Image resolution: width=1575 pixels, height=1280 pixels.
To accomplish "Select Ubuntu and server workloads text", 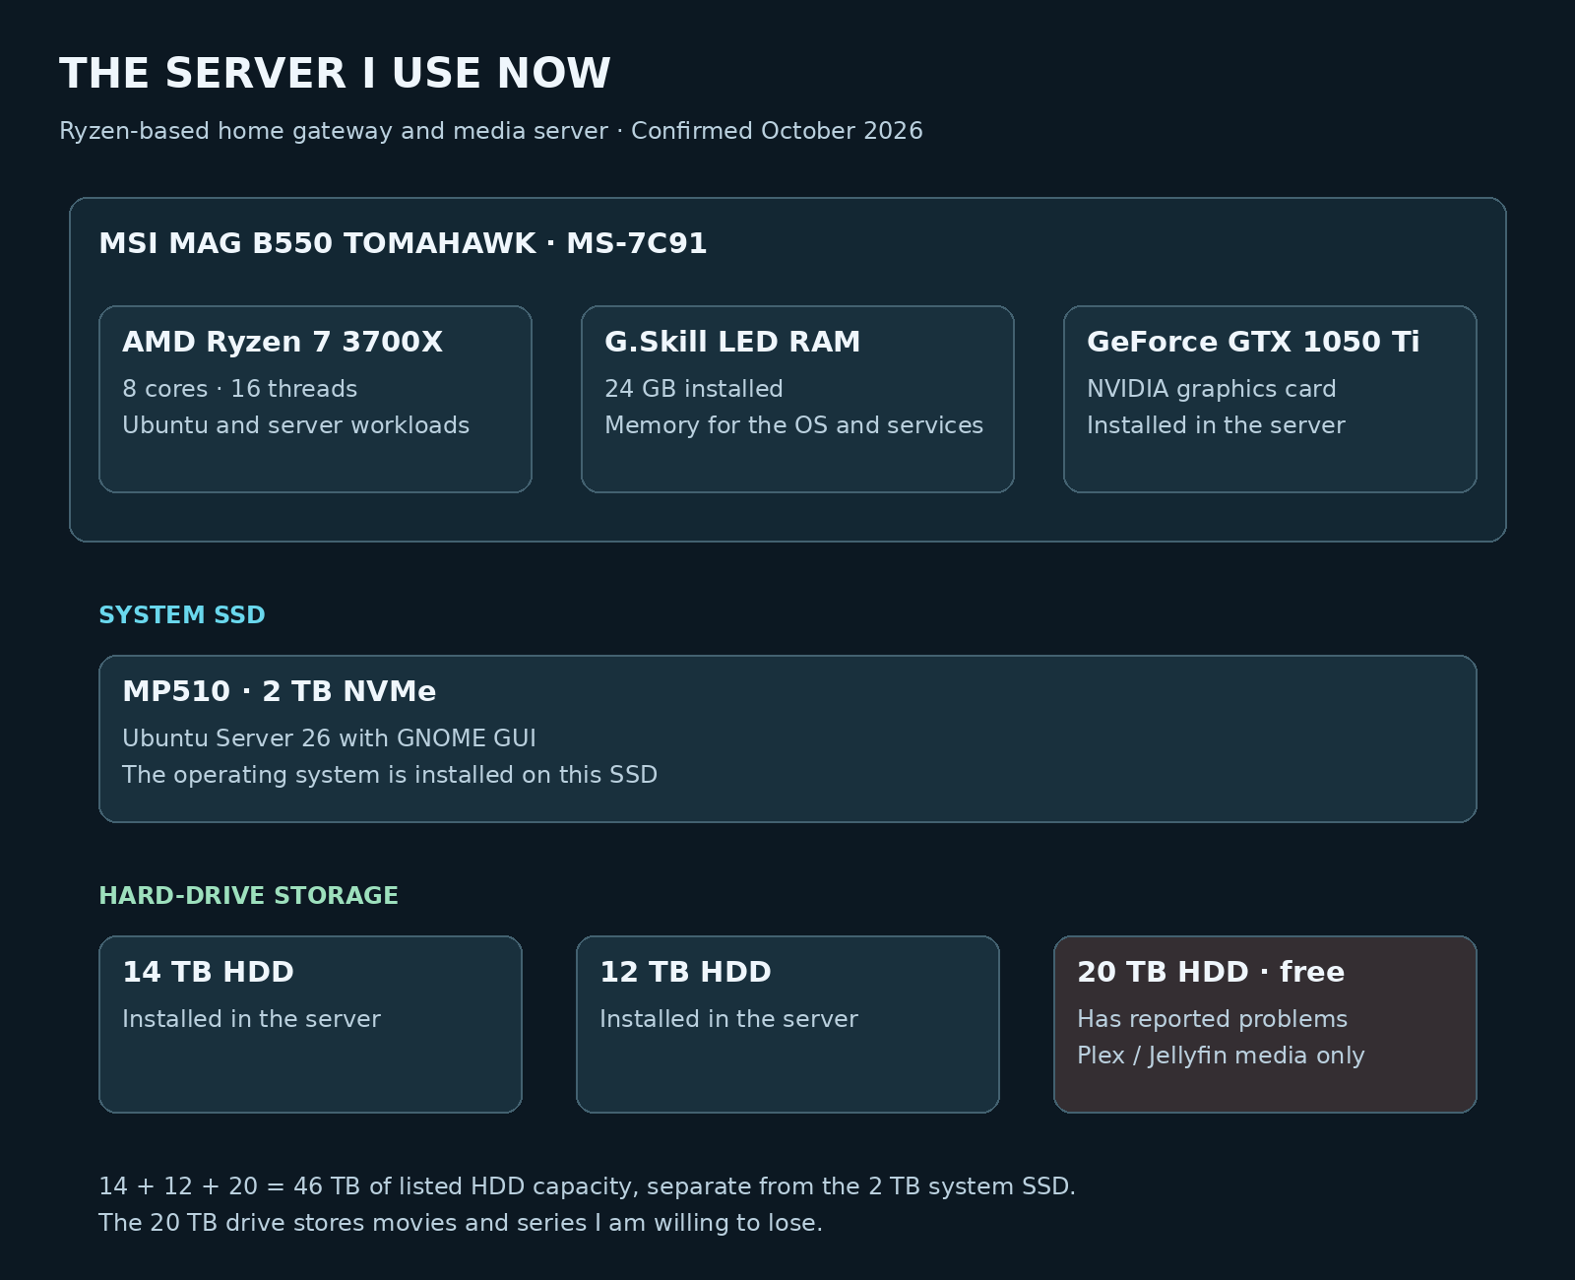I will (296, 425).
